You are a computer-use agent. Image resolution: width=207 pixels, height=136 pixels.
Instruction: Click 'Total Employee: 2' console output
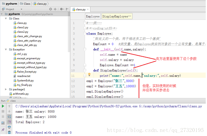[30, 122]
